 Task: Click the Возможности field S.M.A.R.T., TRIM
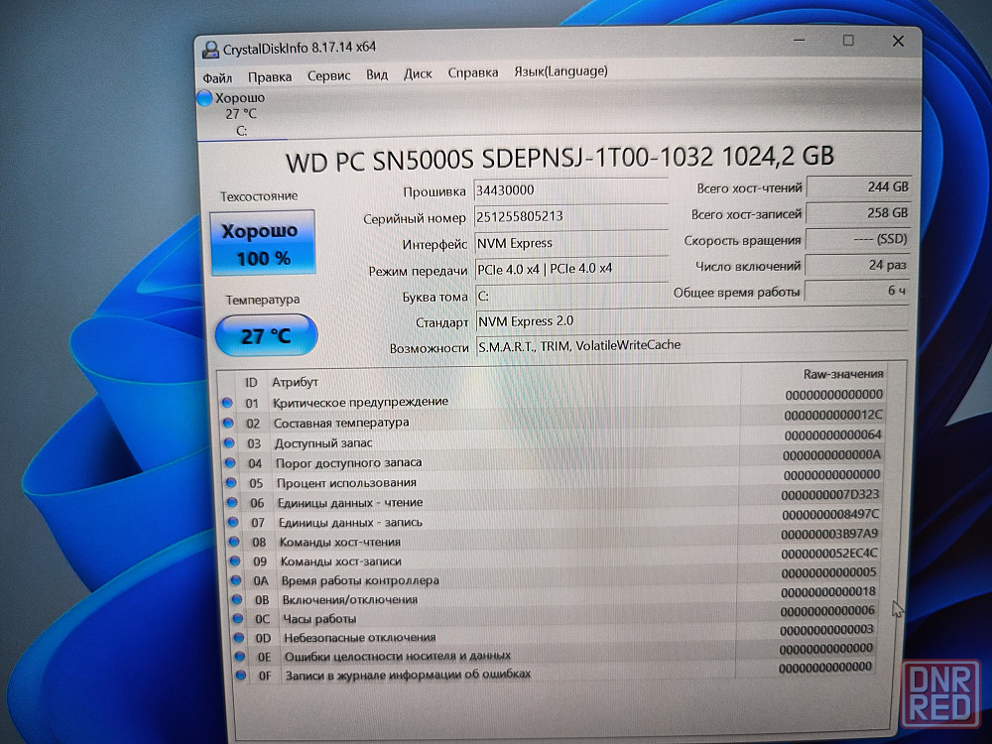(692, 345)
